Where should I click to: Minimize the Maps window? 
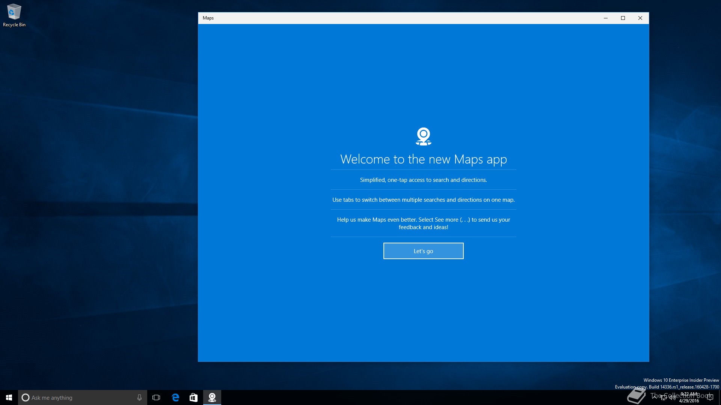pos(606,18)
